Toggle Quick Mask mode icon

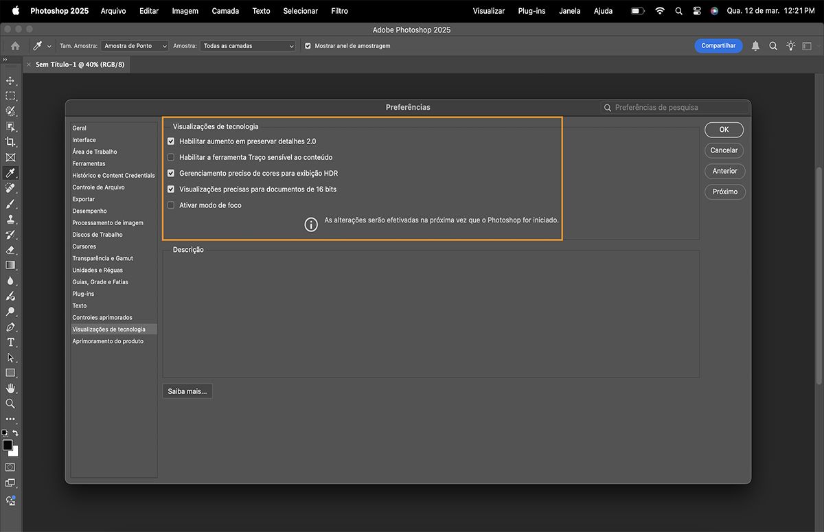click(10, 467)
